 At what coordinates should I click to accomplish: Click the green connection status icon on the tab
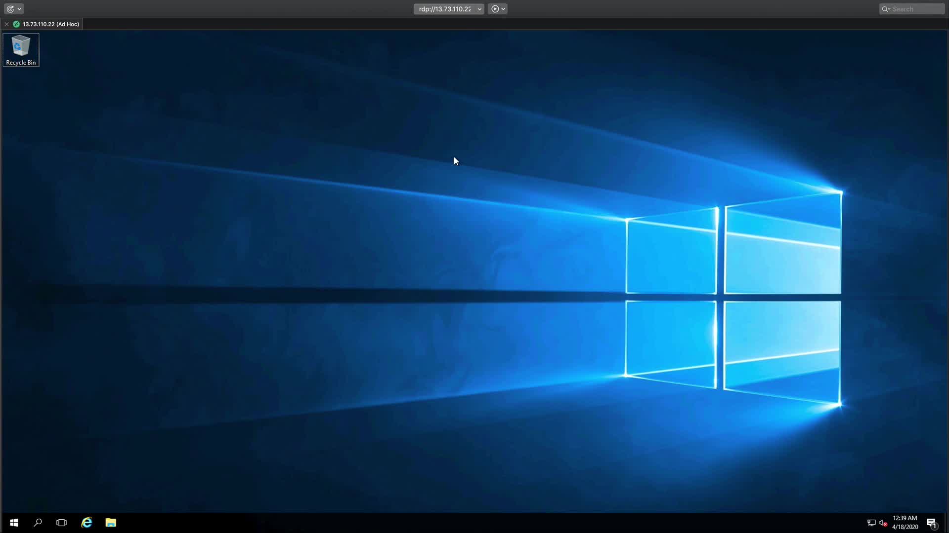16,24
